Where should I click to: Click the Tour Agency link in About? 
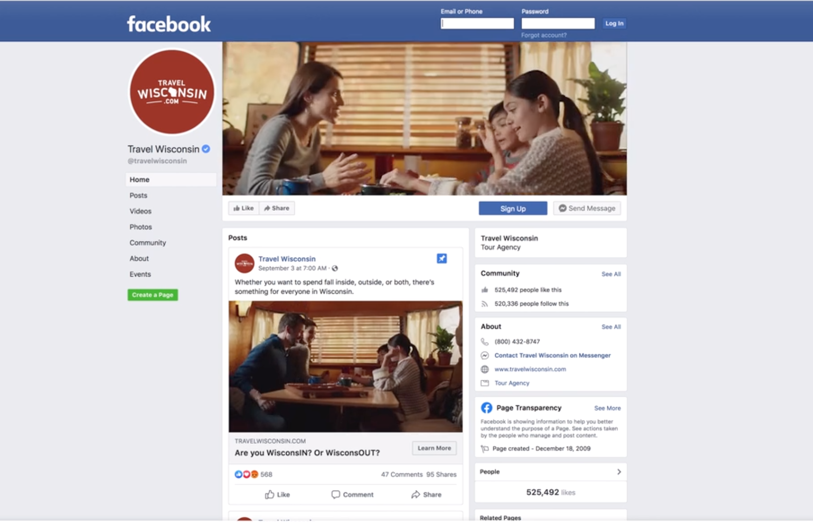[512, 383]
